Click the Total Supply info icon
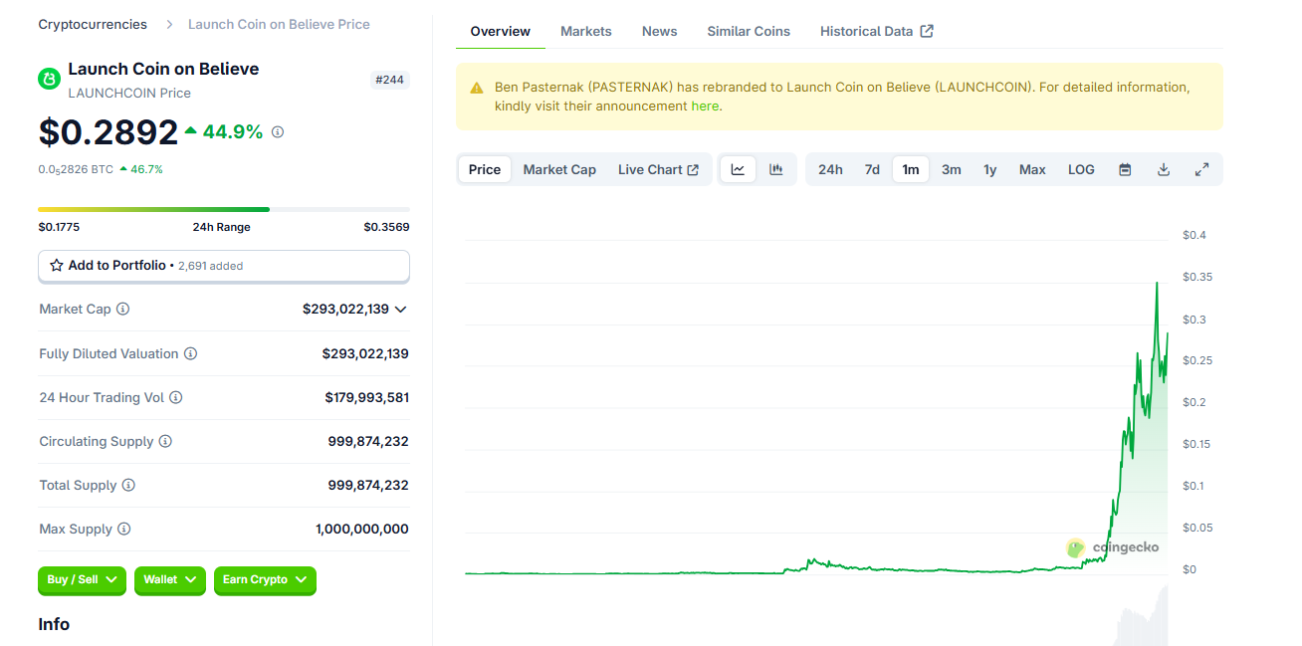This screenshot has width=1302, height=646. pos(128,485)
